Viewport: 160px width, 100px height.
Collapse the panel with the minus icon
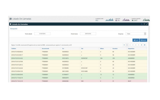click(x=144, y=24)
